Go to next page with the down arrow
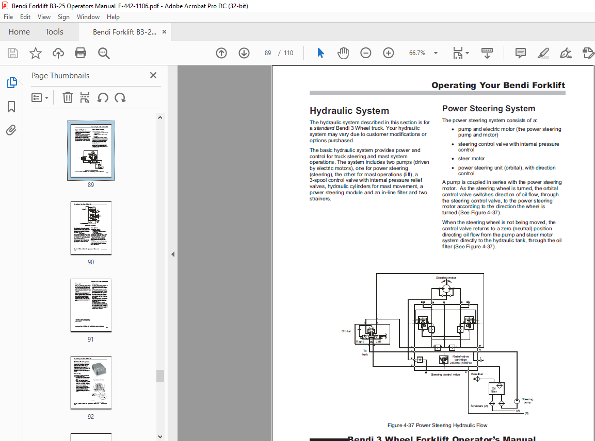The image size is (595, 441). click(244, 53)
